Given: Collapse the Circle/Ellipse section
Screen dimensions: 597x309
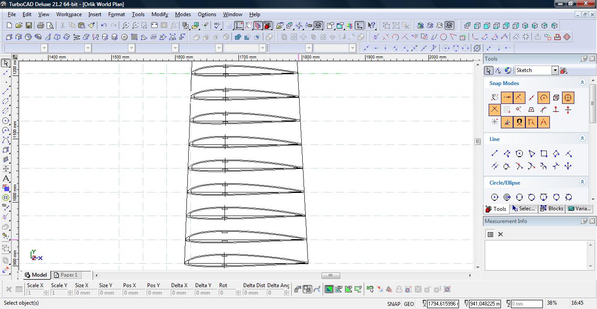Looking at the screenshot, I should coord(582,182).
